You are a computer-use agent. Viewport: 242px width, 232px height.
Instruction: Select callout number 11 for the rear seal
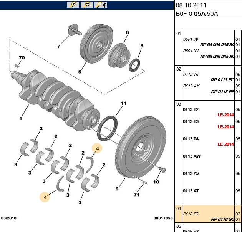click(123, 103)
